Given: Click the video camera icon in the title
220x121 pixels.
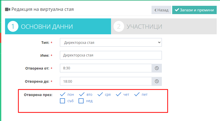Looking at the screenshot, I should (x=8, y=9).
